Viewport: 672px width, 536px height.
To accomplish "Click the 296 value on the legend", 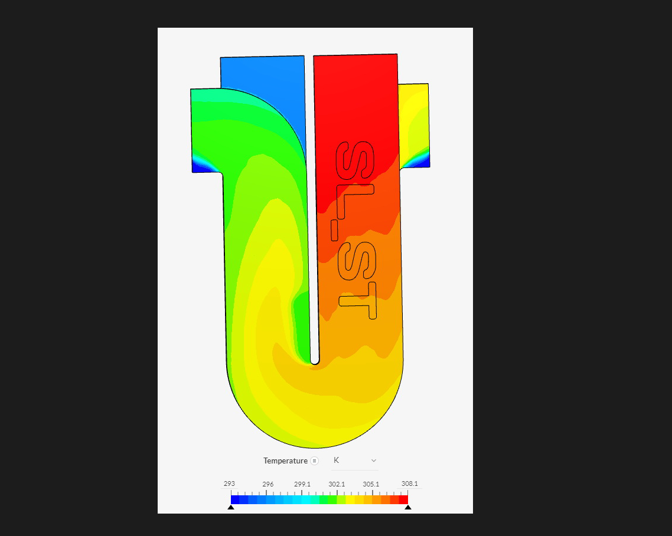I will point(268,484).
